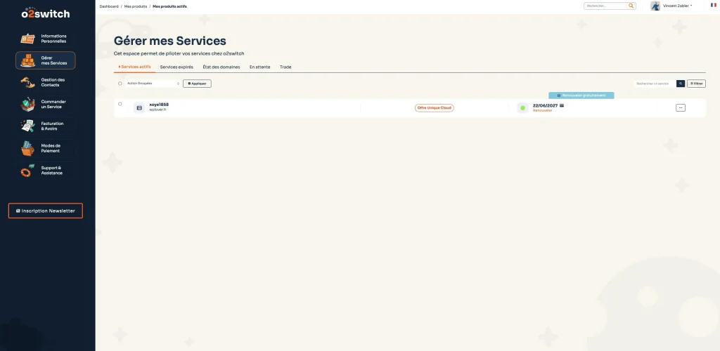This screenshot has height=351, width=720.
Task: Click the Gérer mes Services heading
Action: point(170,41)
